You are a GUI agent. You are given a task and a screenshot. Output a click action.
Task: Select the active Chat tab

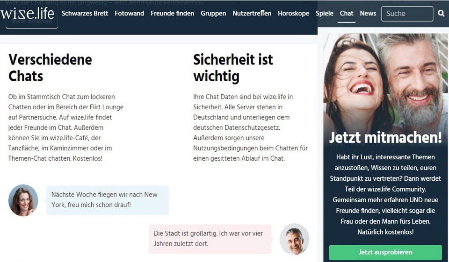[347, 14]
